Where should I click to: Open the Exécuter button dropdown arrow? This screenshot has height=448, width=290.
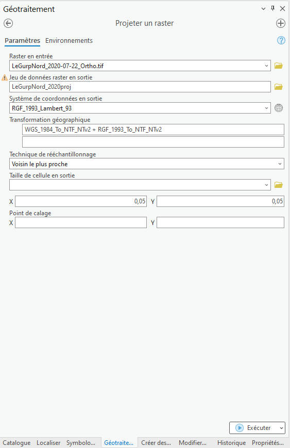pos(281,428)
